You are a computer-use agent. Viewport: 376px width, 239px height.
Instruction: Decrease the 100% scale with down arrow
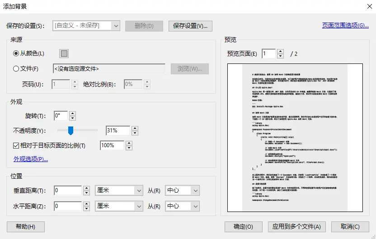(129, 148)
